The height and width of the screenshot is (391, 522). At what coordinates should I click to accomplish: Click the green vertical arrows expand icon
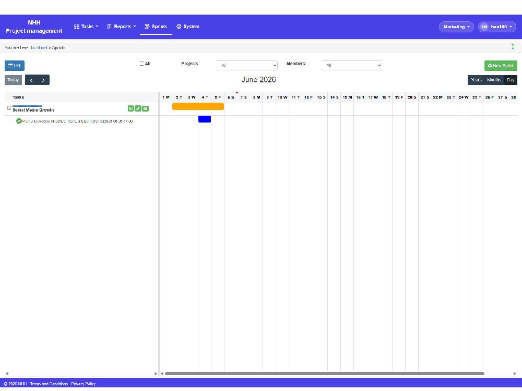(x=513, y=46)
